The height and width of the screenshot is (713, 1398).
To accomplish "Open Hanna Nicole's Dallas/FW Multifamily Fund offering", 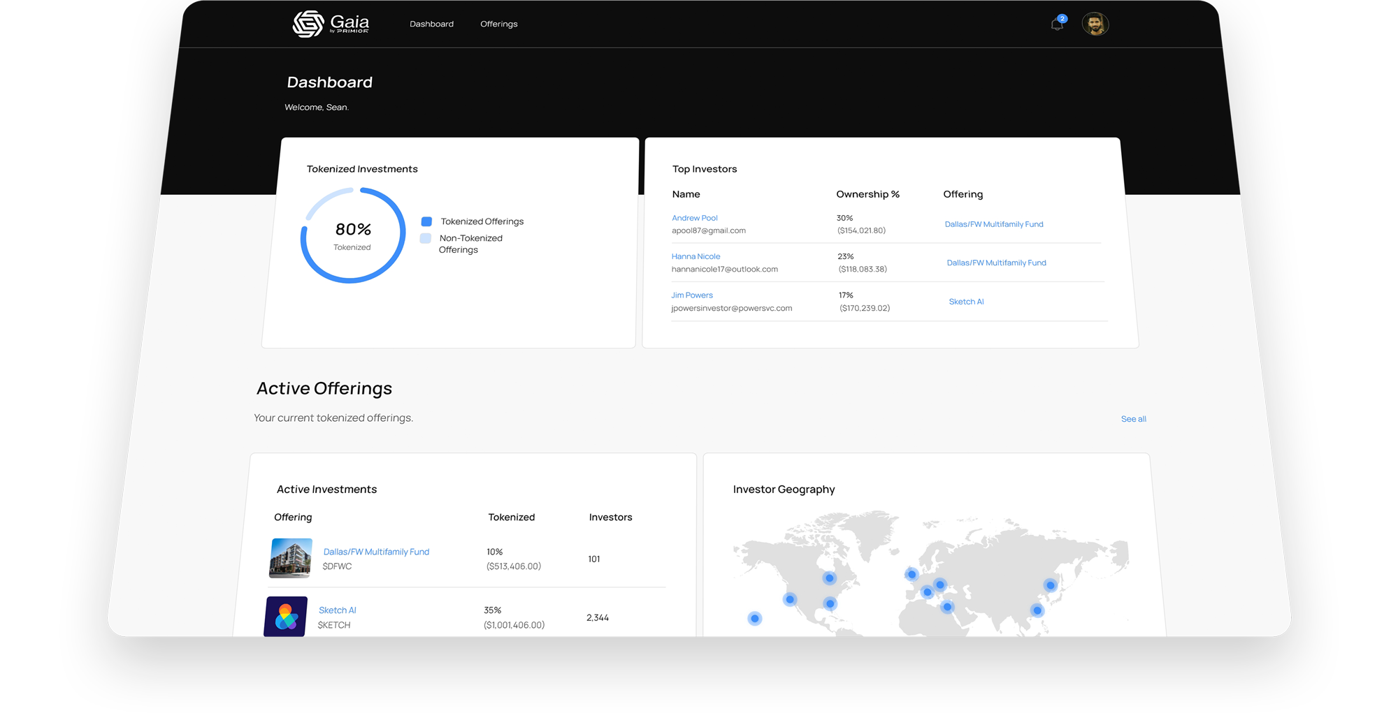I will point(996,263).
